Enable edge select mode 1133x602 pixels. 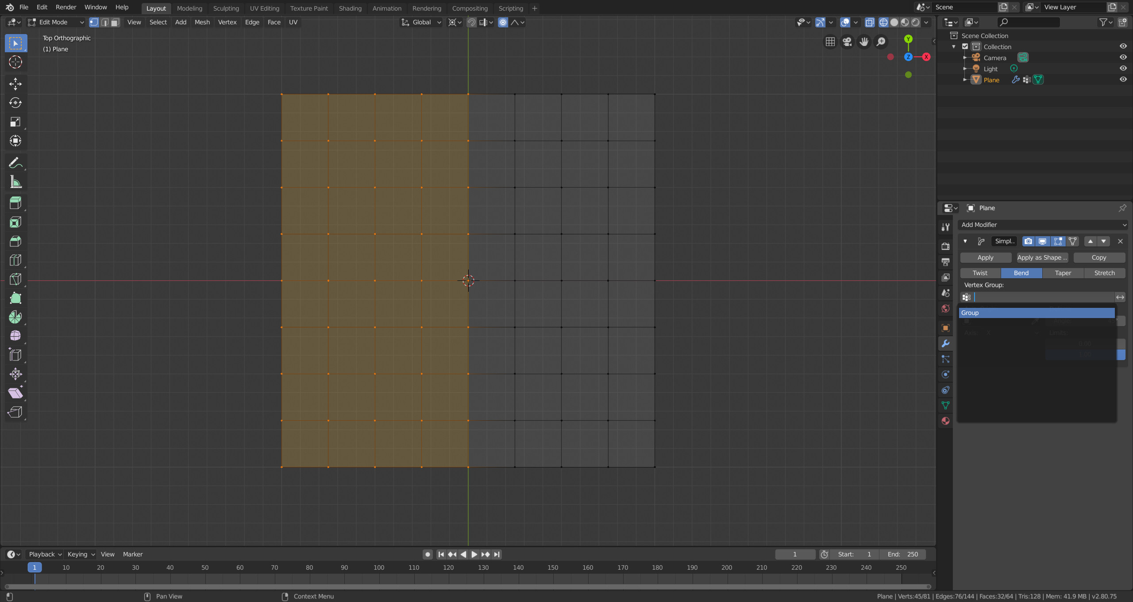coord(105,22)
